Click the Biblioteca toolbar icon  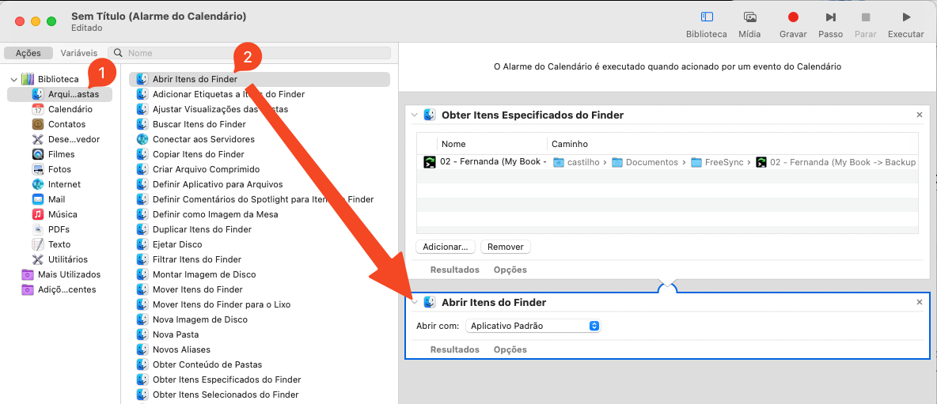tap(706, 17)
